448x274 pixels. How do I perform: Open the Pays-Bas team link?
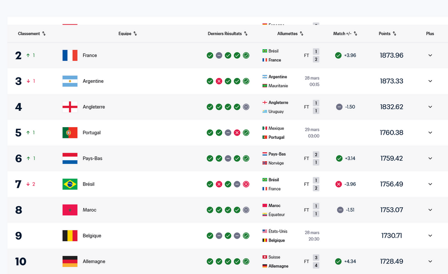coord(92,158)
